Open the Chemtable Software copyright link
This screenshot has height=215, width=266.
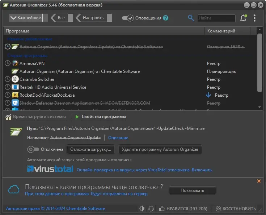pos(55,209)
